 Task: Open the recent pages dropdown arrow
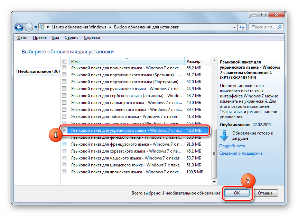36,27
